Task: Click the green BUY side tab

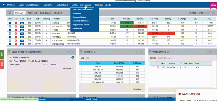Action: [x=2, y=54]
